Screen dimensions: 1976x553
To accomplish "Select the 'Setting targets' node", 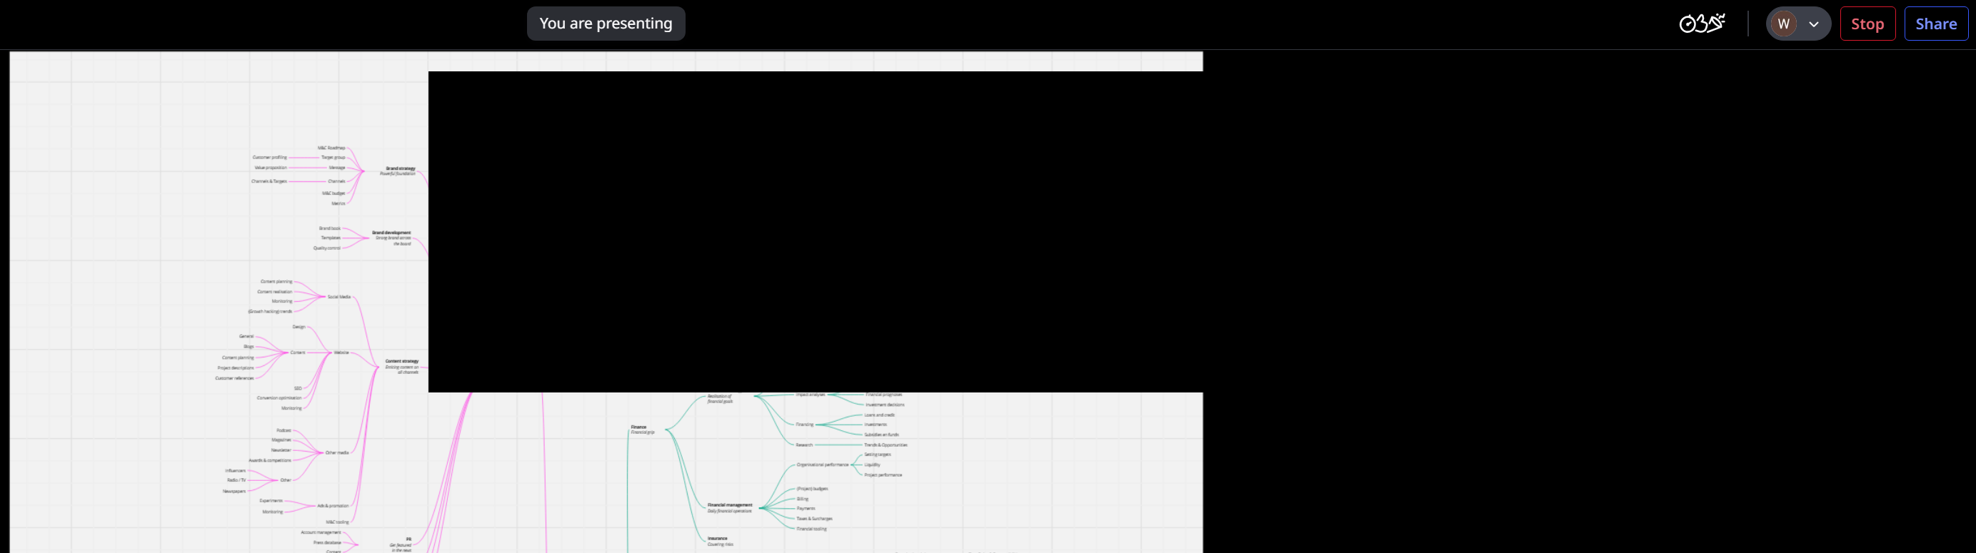I will 878,455.
